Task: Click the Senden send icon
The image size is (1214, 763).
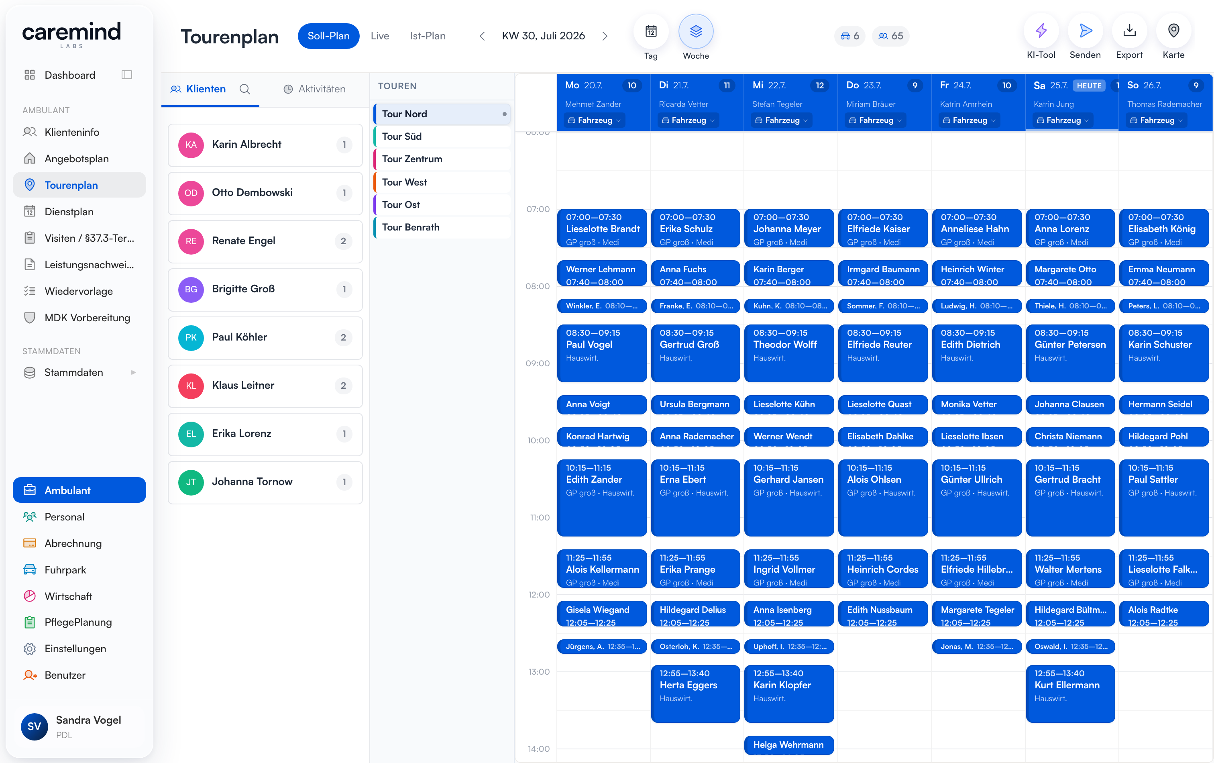Action: click(1086, 31)
